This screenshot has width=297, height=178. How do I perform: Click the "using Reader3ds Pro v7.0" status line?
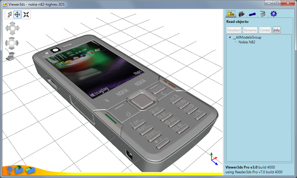[x=254, y=172]
